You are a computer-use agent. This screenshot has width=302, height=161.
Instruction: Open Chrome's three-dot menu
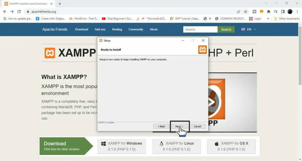point(297,11)
